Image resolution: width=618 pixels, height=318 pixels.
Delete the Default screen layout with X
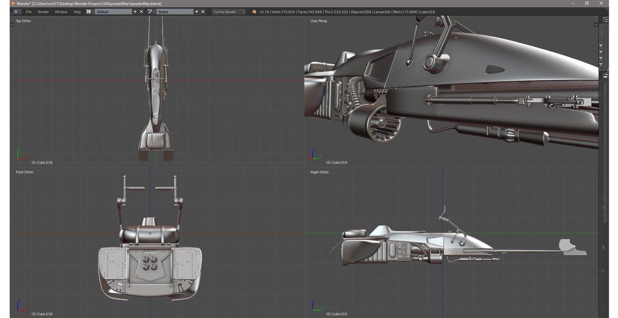click(142, 11)
